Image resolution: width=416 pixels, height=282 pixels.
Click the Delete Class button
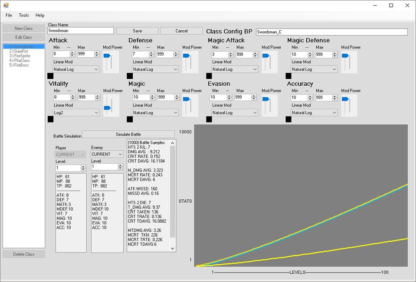click(x=23, y=254)
